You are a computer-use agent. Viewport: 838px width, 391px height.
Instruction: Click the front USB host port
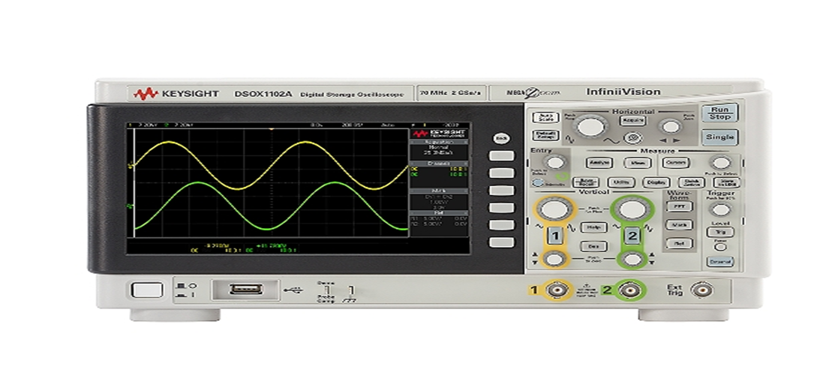(x=246, y=290)
